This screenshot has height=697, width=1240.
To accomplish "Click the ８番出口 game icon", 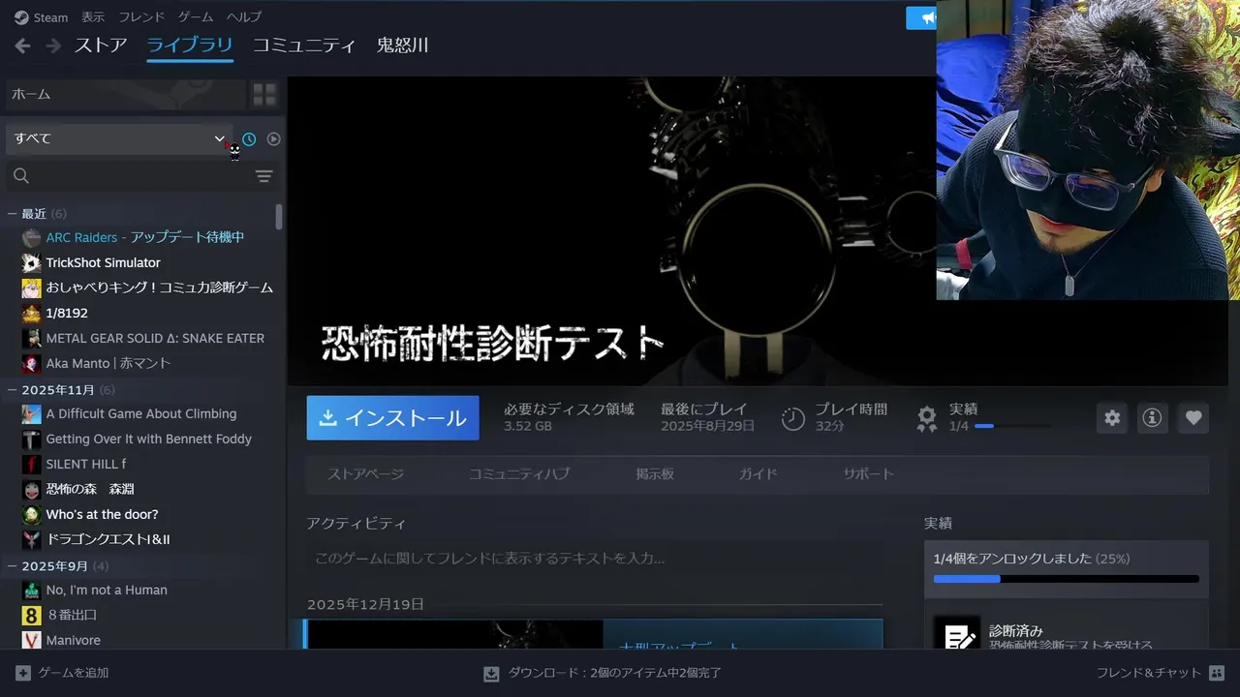I will (31, 615).
